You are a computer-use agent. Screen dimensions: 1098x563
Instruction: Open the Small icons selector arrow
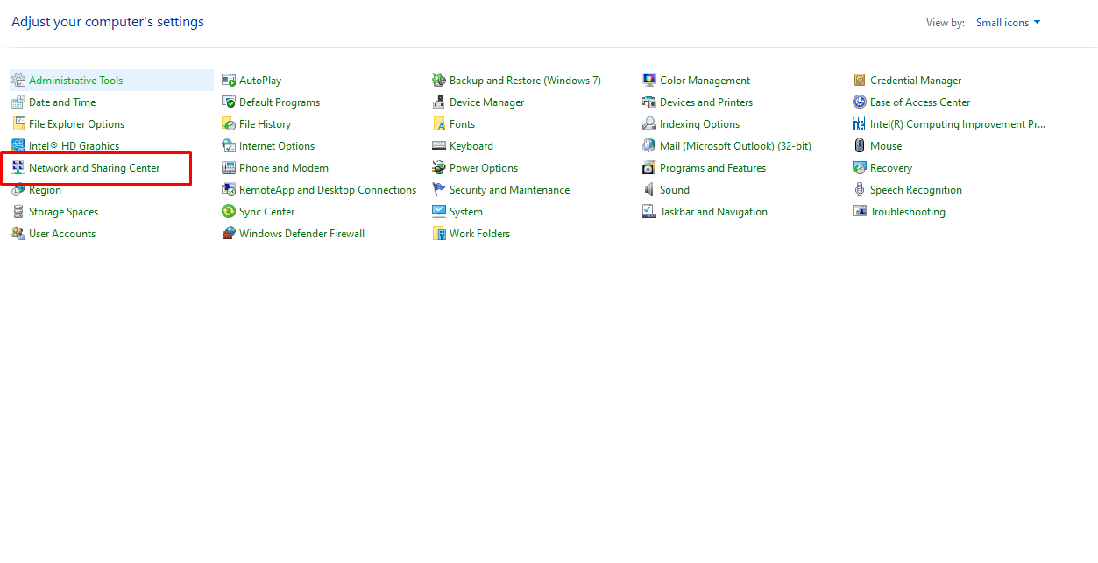[1036, 22]
